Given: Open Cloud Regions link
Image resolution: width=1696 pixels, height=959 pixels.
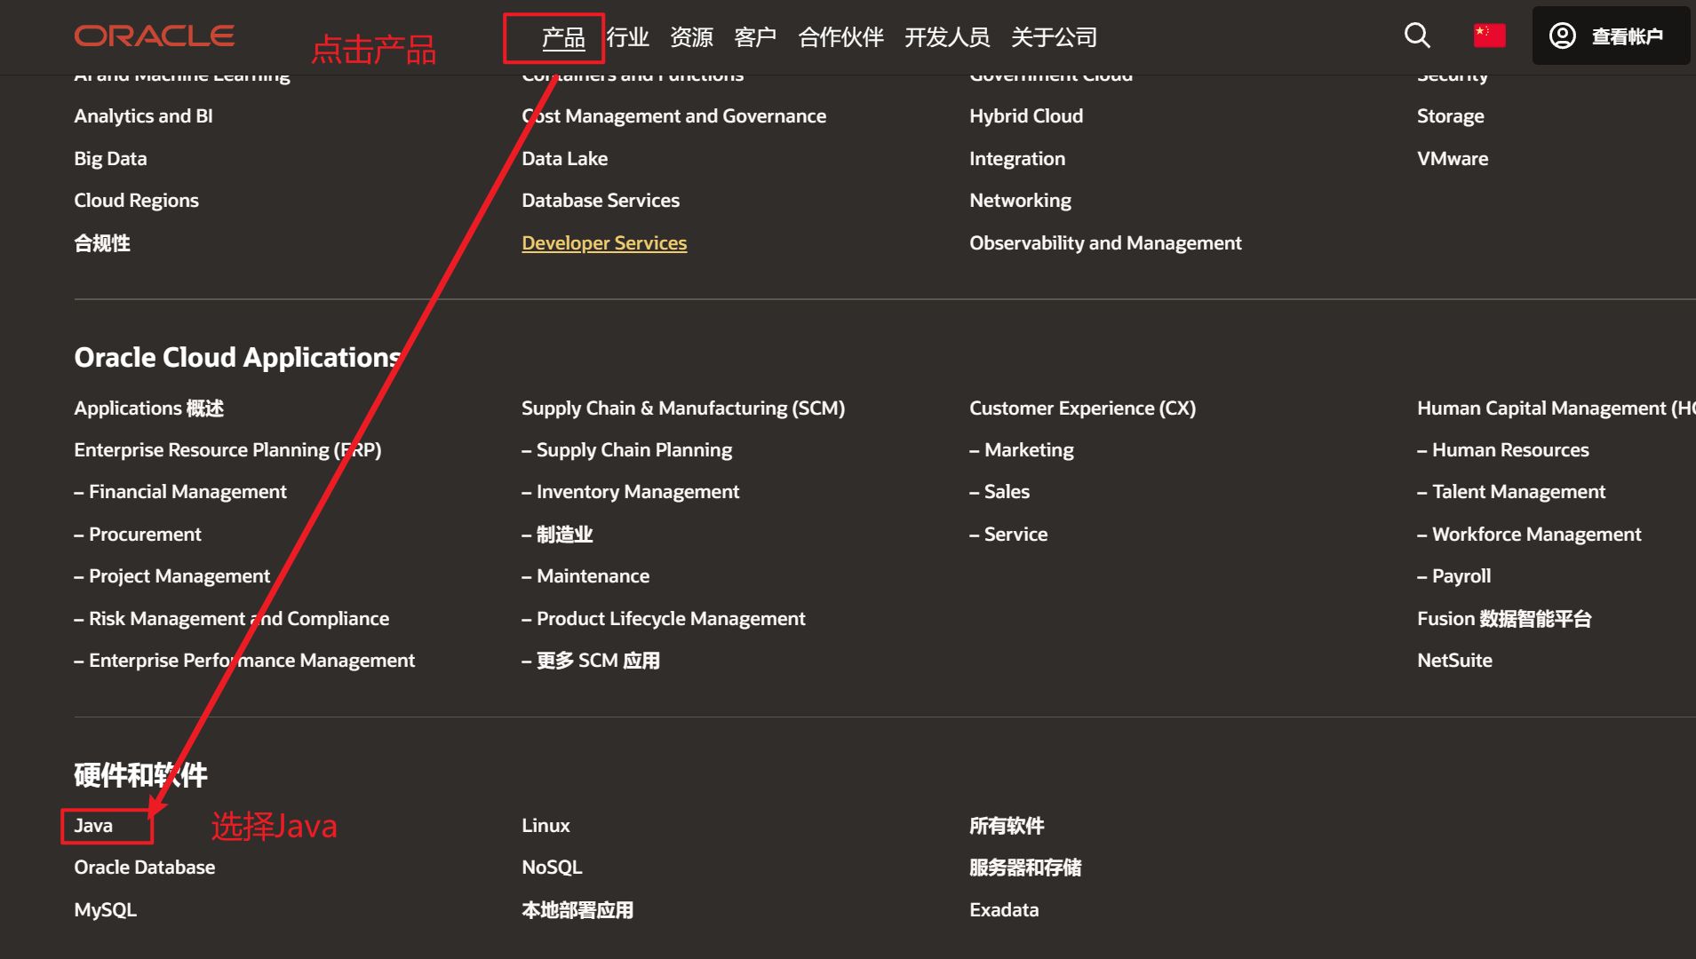Looking at the screenshot, I should click(137, 201).
